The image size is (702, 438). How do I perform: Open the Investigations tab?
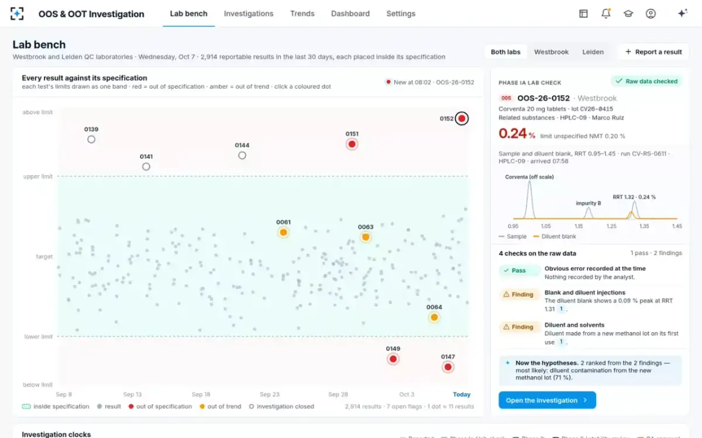click(x=249, y=13)
